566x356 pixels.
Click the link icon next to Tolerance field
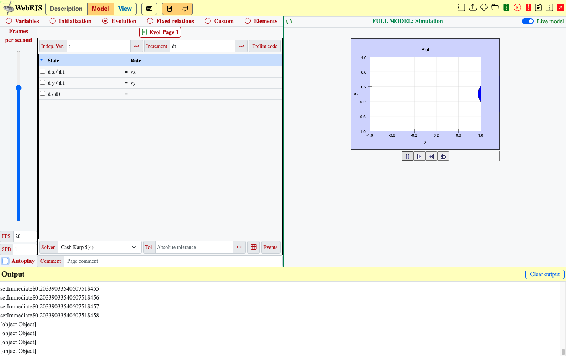point(239,247)
